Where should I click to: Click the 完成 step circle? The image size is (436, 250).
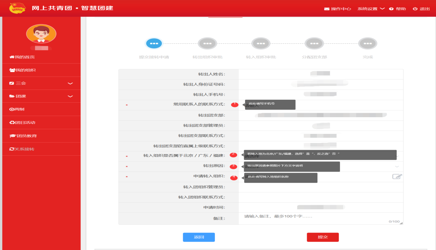point(367,43)
